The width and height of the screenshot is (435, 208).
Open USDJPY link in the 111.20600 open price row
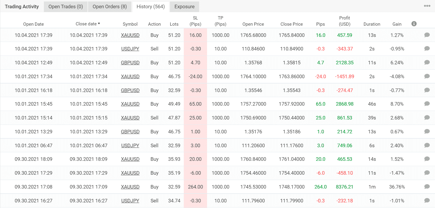pyautogui.click(x=130, y=145)
